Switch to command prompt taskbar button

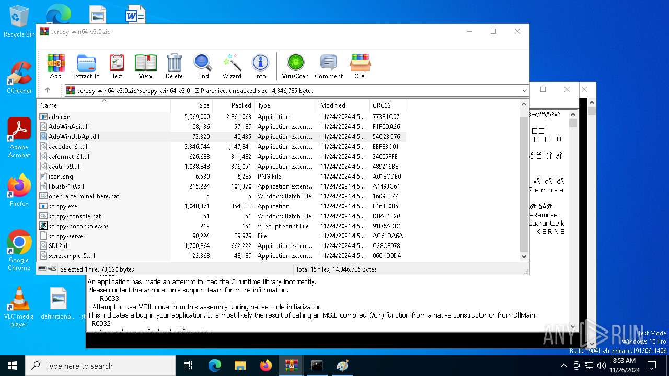(x=317, y=366)
